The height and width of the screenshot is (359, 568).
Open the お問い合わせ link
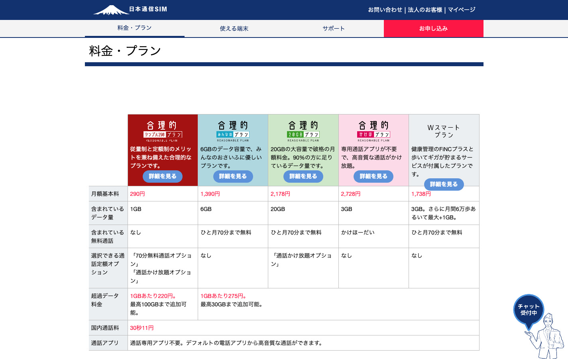coord(385,10)
